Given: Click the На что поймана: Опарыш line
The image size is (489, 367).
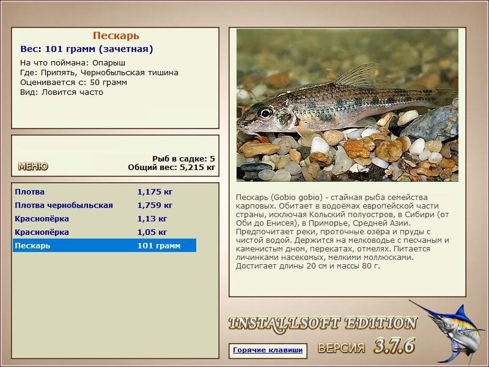Looking at the screenshot, I should (73, 63).
